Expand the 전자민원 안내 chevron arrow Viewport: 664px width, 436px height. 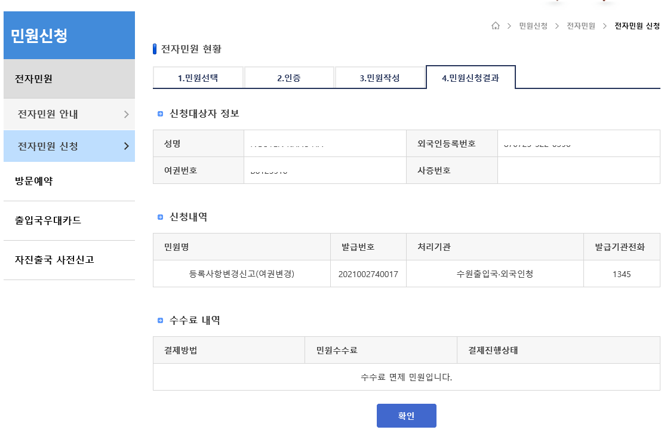click(126, 114)
